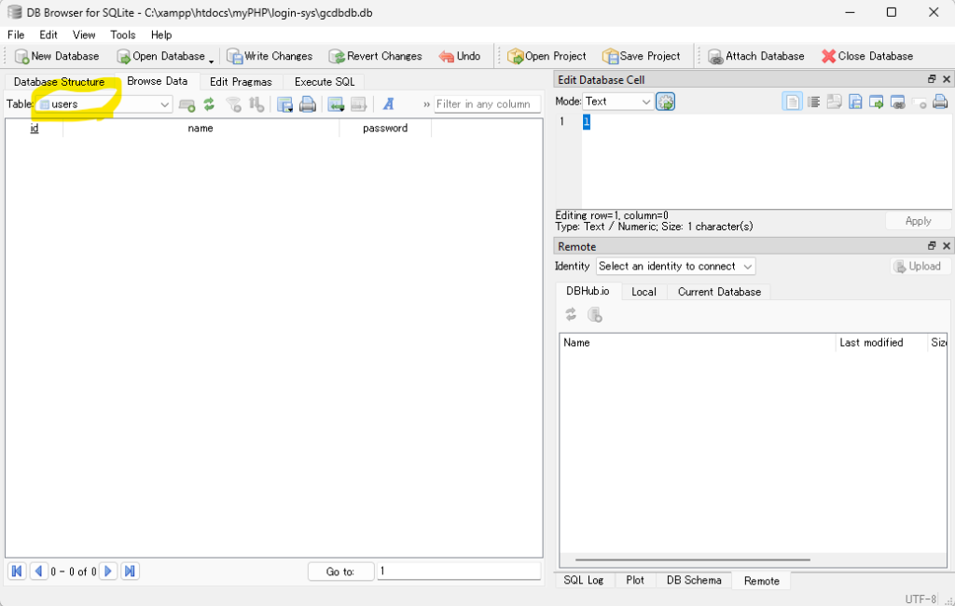Switch to the Execute SQL tab

click(x=325, y=82)
